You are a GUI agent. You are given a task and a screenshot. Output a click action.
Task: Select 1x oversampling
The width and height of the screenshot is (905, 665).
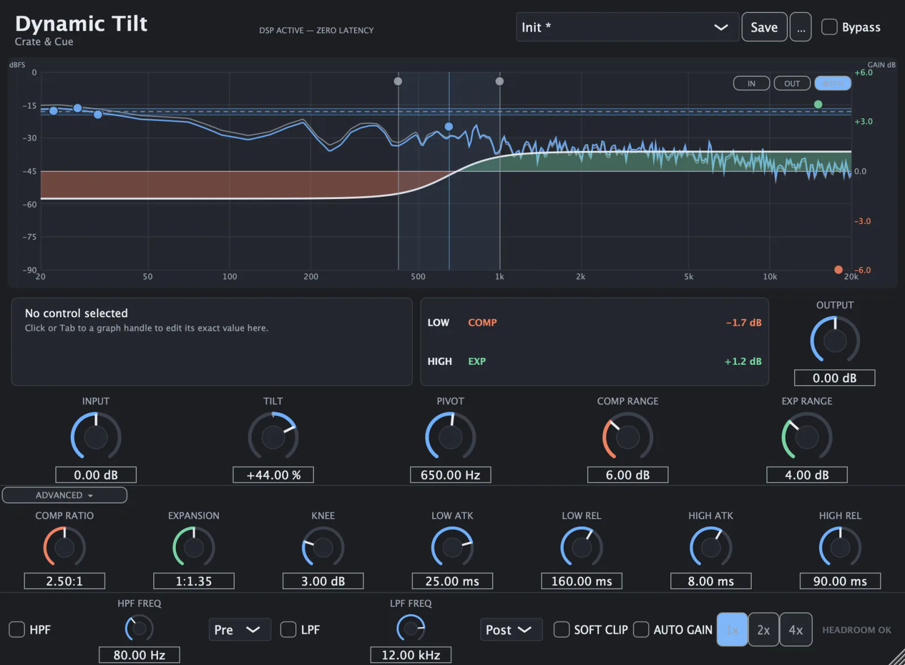click(x=732, y=629)
